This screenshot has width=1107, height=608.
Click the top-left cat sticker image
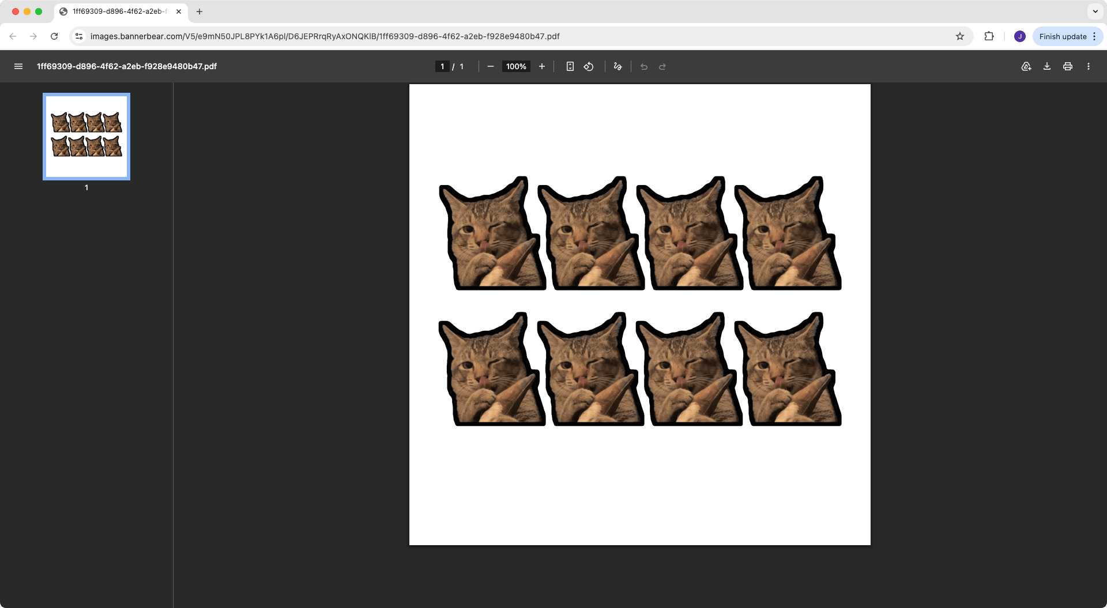coord(492,233)
